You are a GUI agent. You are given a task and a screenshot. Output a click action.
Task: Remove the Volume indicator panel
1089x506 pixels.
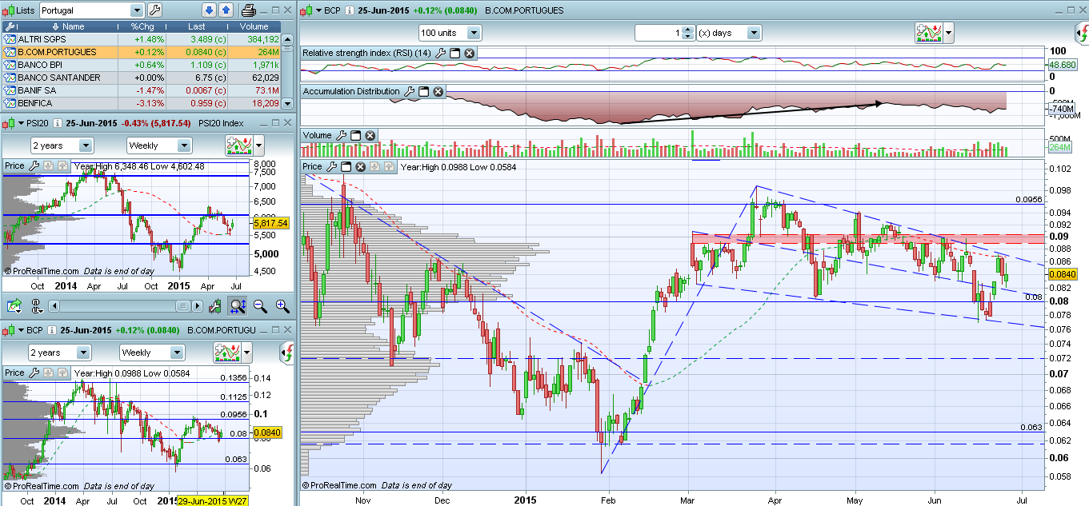(370, 135)
